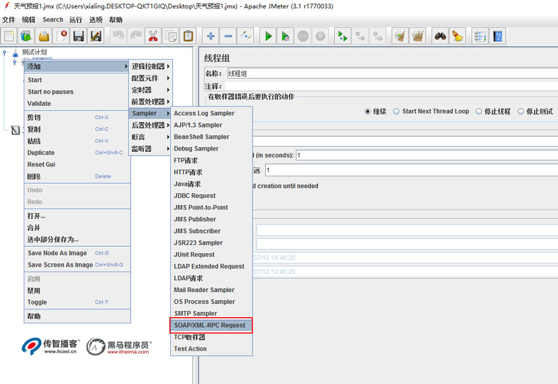This screenshot has width=558, height=384.
Task: Open the 帮助 menu in menu bar
Action: pos(116,20)
